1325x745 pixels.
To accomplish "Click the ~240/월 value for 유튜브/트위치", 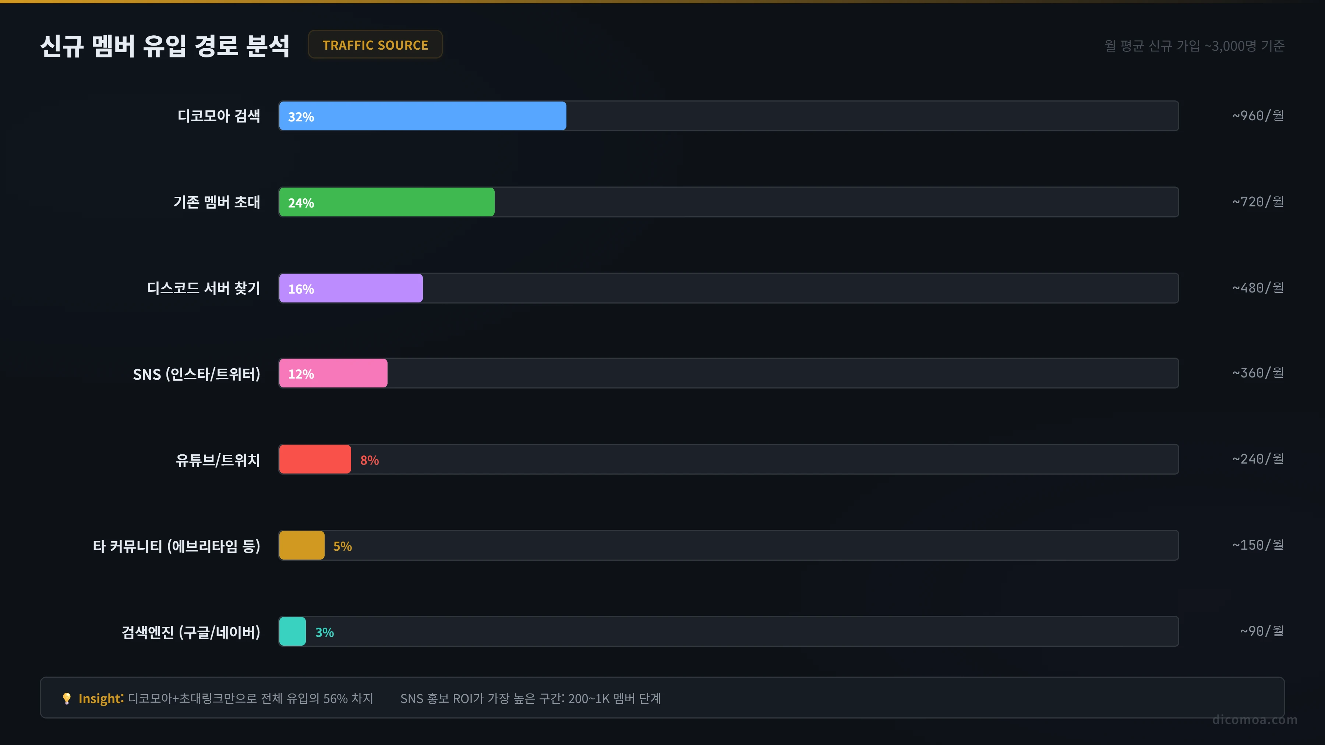I will tap(1258, 459).
